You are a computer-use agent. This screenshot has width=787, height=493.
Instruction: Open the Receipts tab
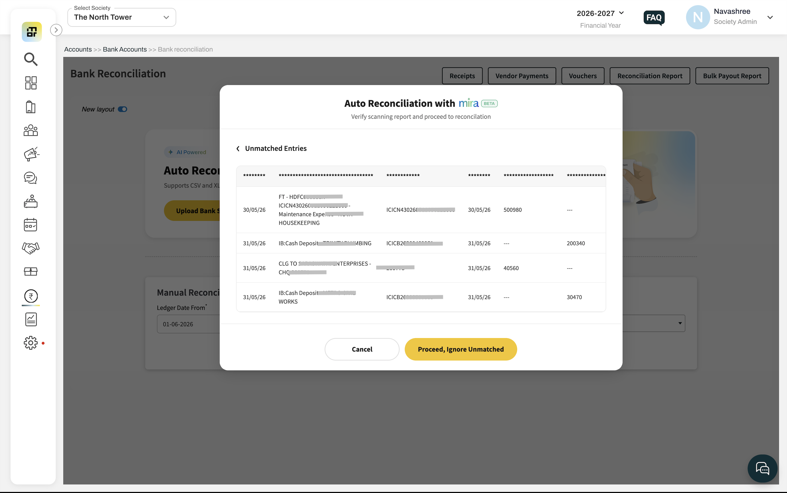(462, 76)
